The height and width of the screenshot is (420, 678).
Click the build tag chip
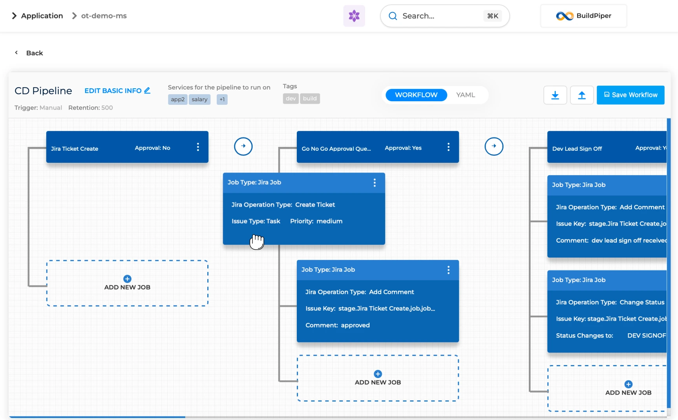coord(310,99)
